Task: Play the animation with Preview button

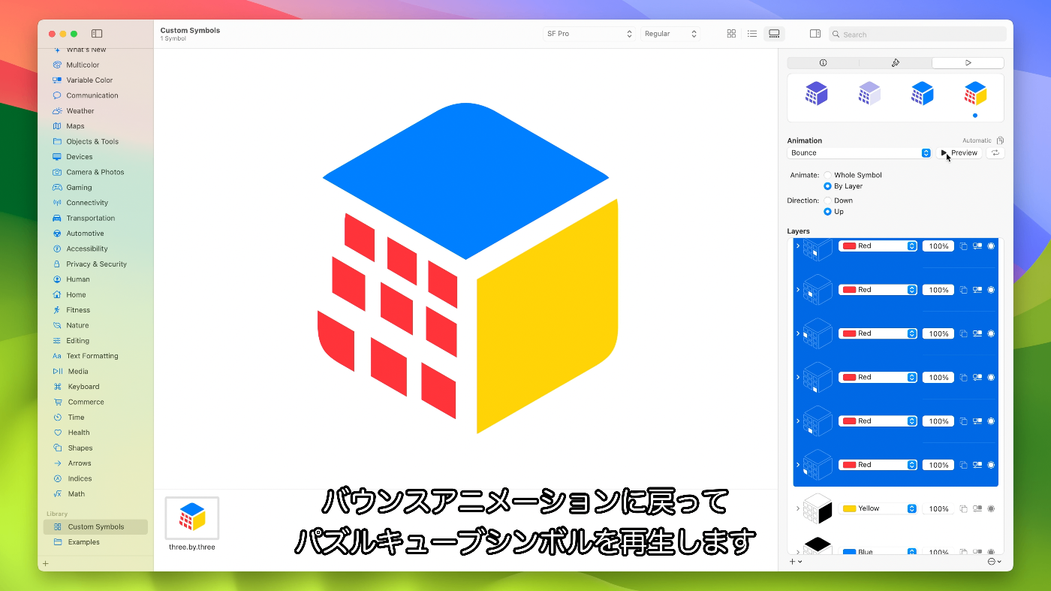Action: coord(959,152)
